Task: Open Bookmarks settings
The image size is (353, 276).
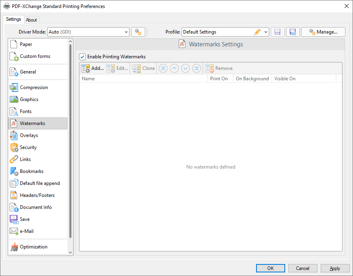Action: 37,171
